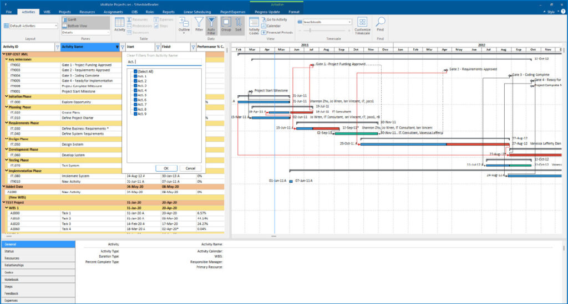This screenshot has width=568, height=304.
Task: Collapse the ERP COST XML group
Action: point(4,54)
